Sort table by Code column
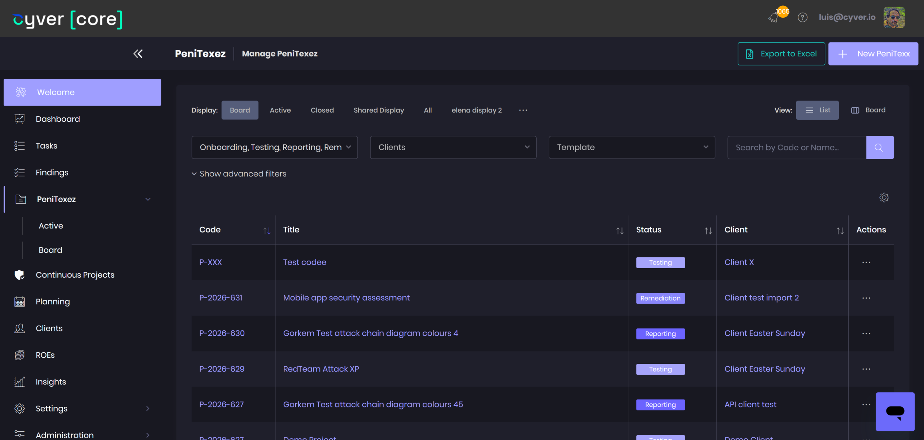The width and height of the screenshot is (924, 440). (267, 231)
